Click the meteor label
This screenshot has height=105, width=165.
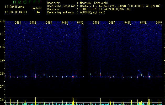(x=37, y=8)
